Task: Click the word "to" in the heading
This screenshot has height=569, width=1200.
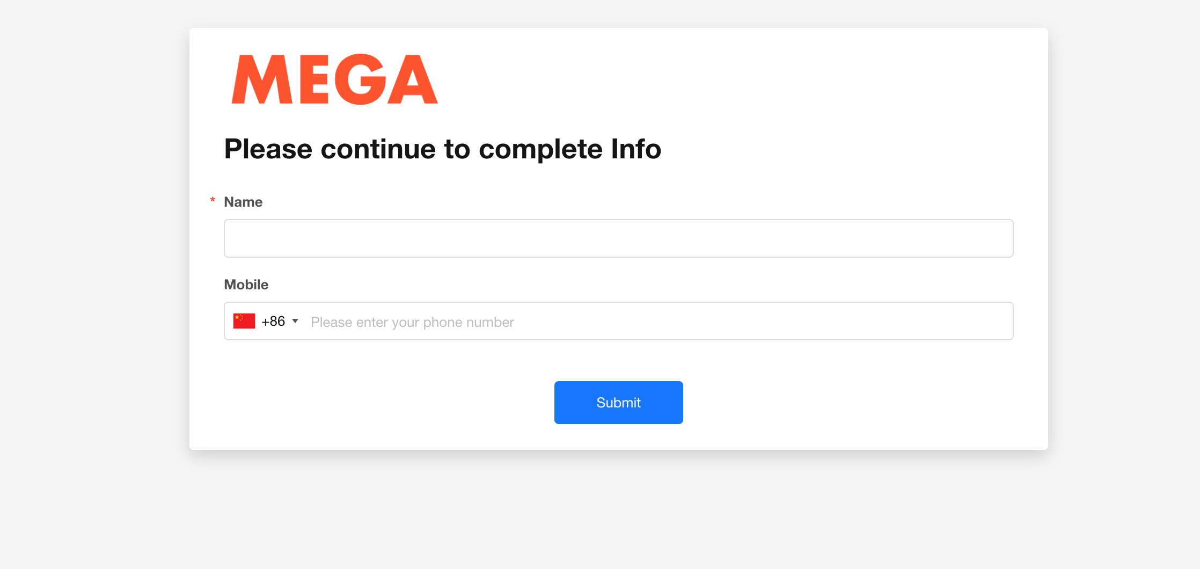Action: (457, 149)
